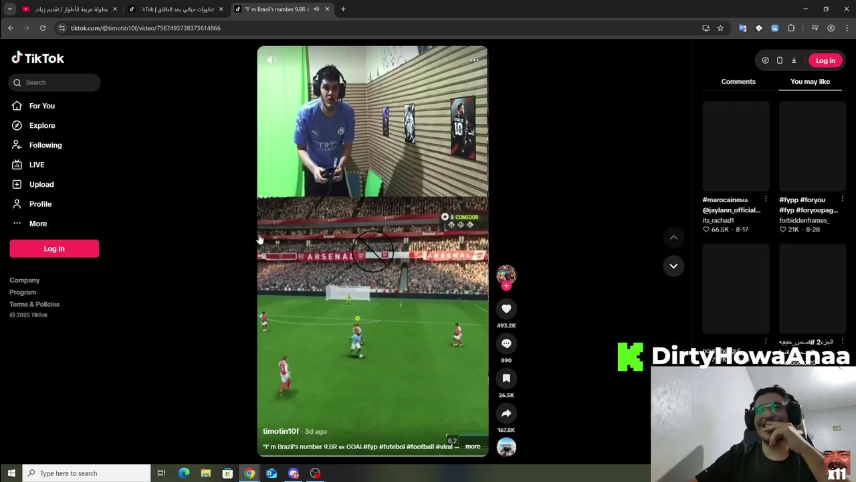
Task: Open the Following feed
Action: click(x=45, y=145)
